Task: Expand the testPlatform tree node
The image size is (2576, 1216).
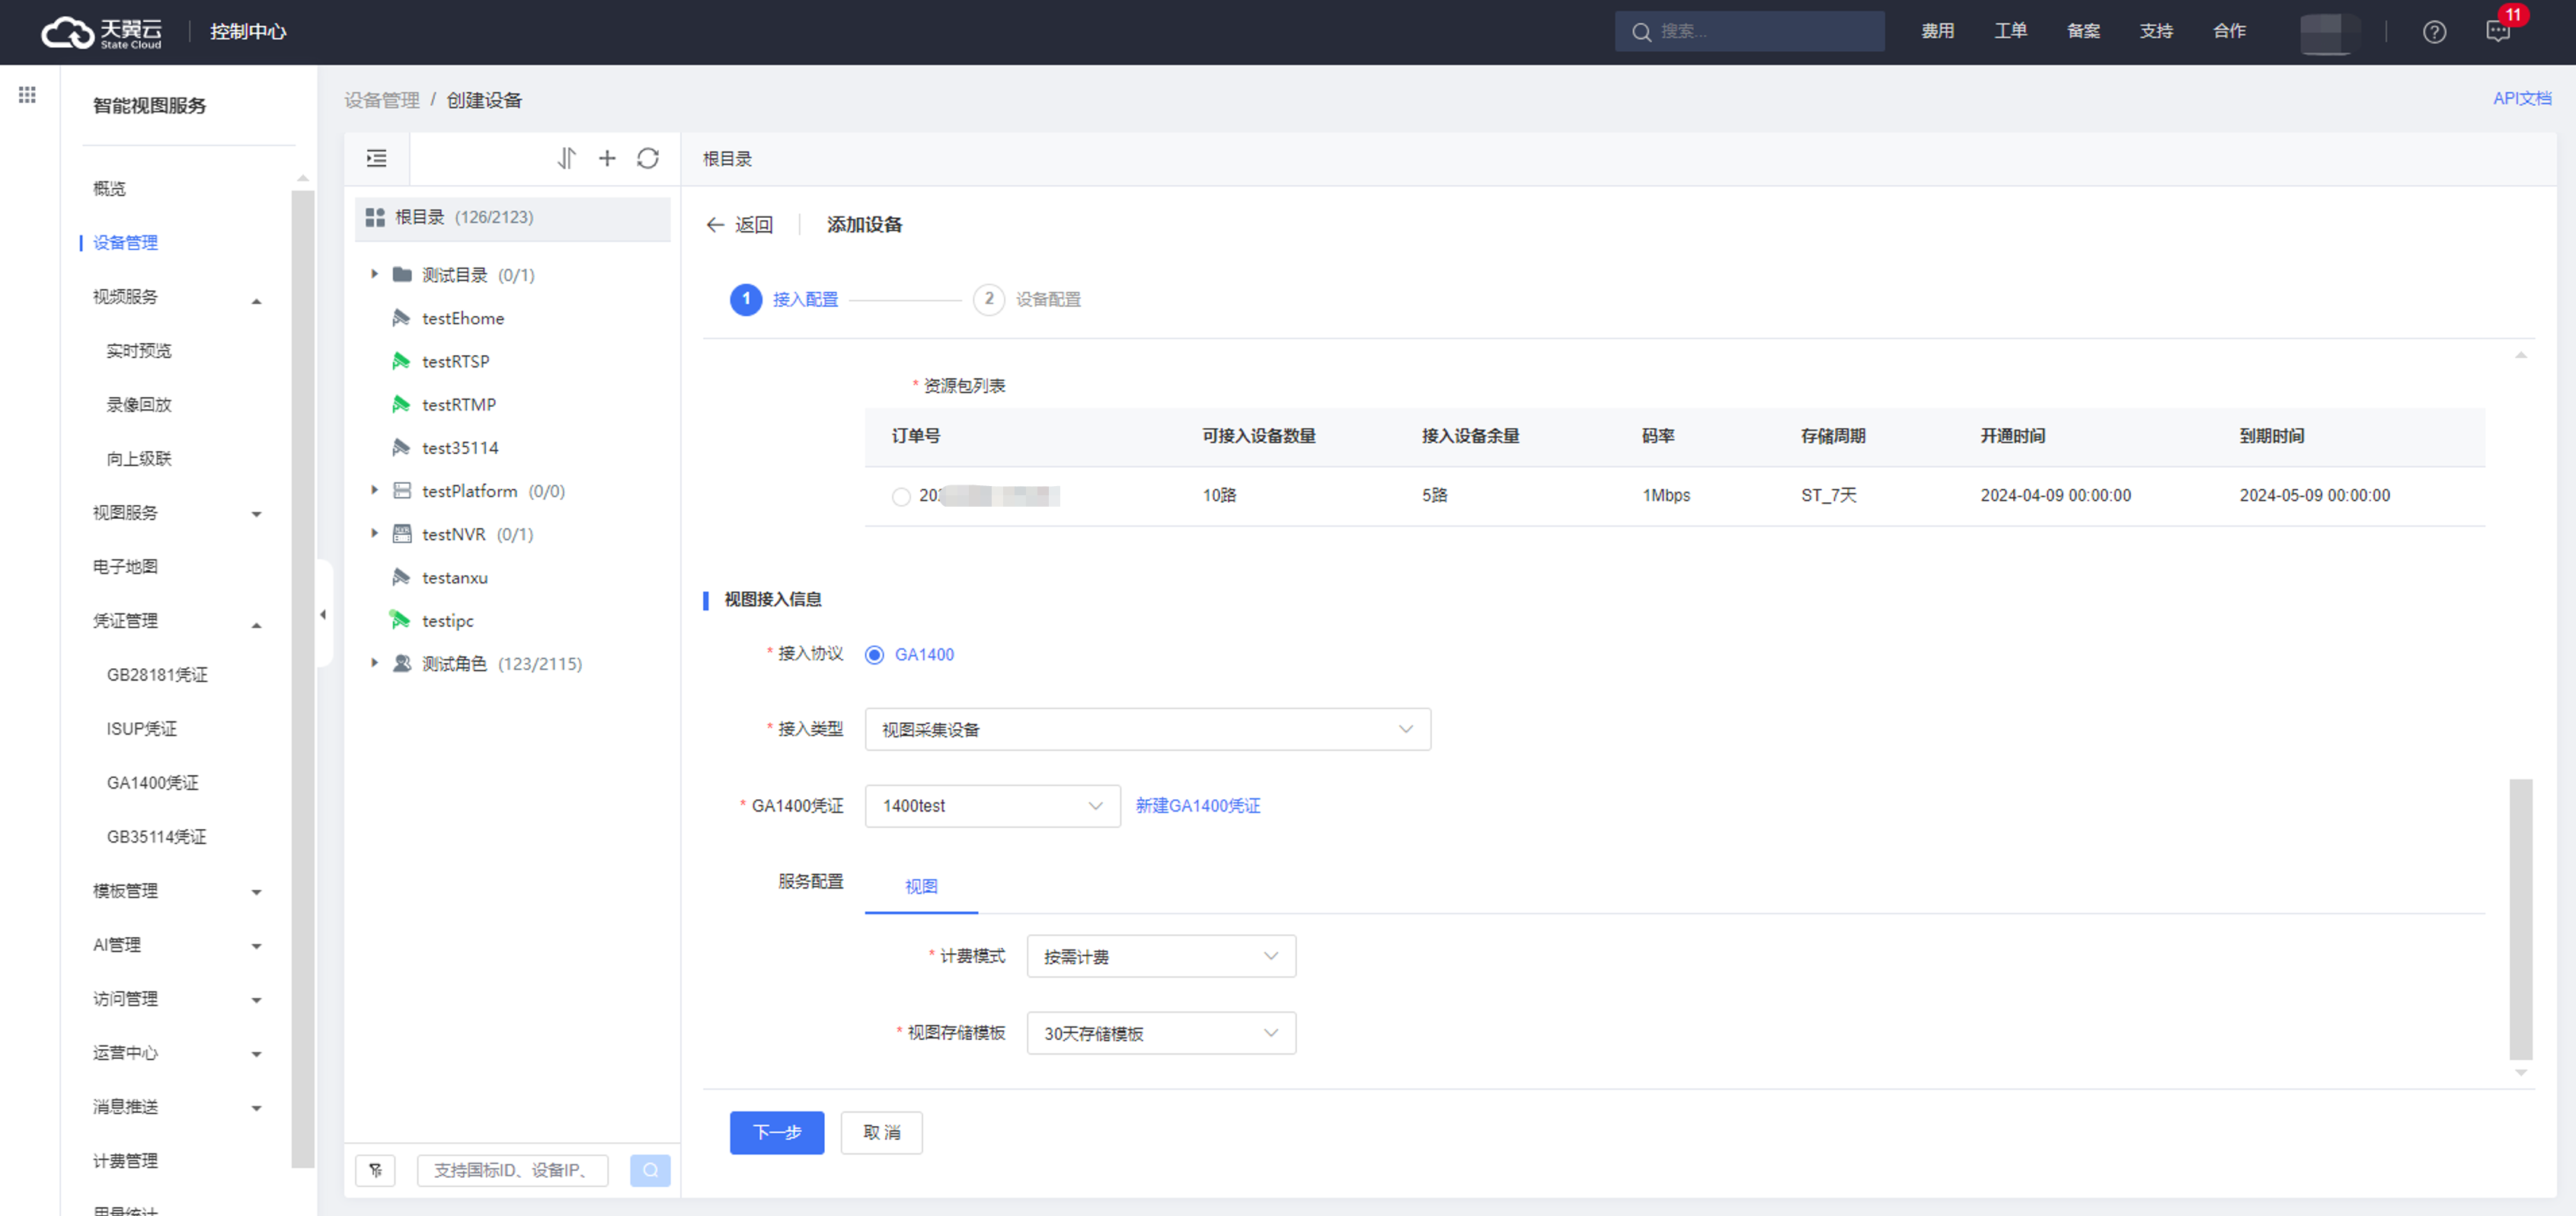Action: [374, 490]
